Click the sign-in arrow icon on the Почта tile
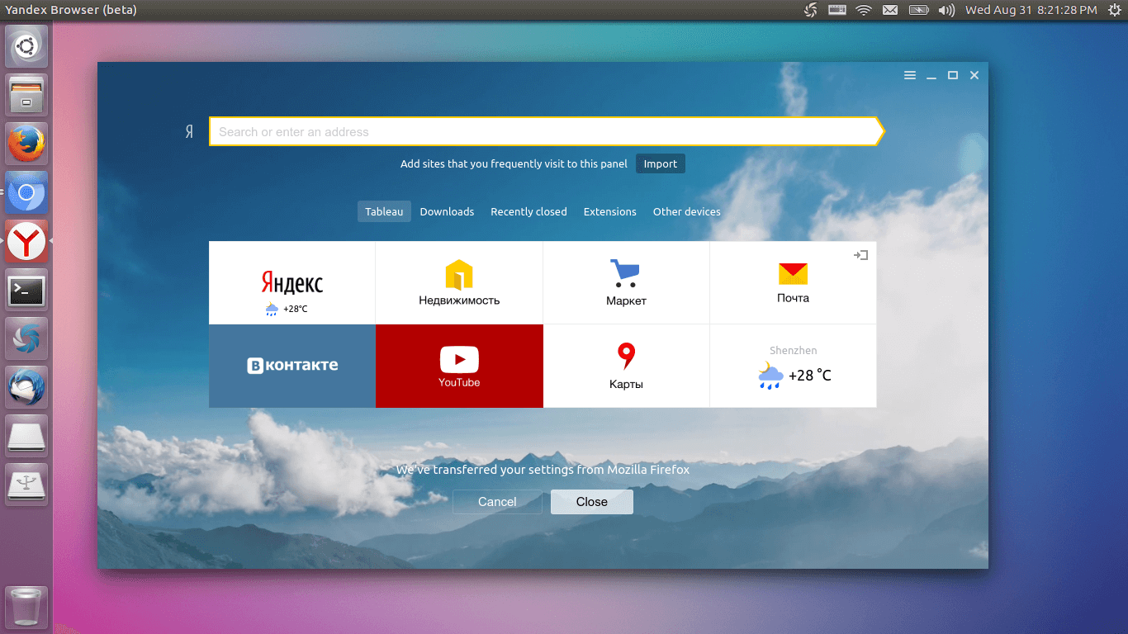1128x634 pixels. click(x=860, y=255)
